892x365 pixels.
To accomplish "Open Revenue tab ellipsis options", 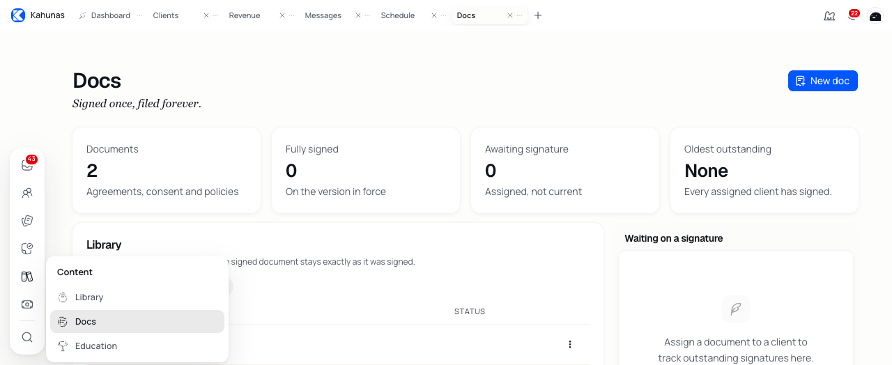I will point(291,15).
